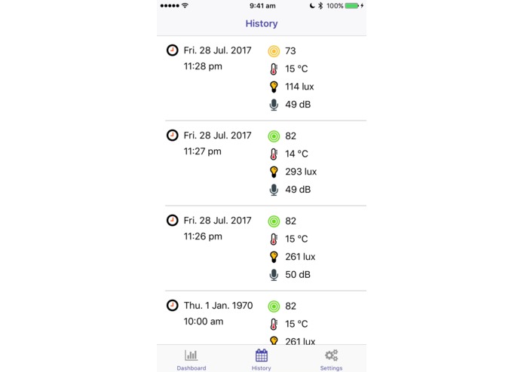Tap the microphone icon beside 50 dB

[274, 275]
